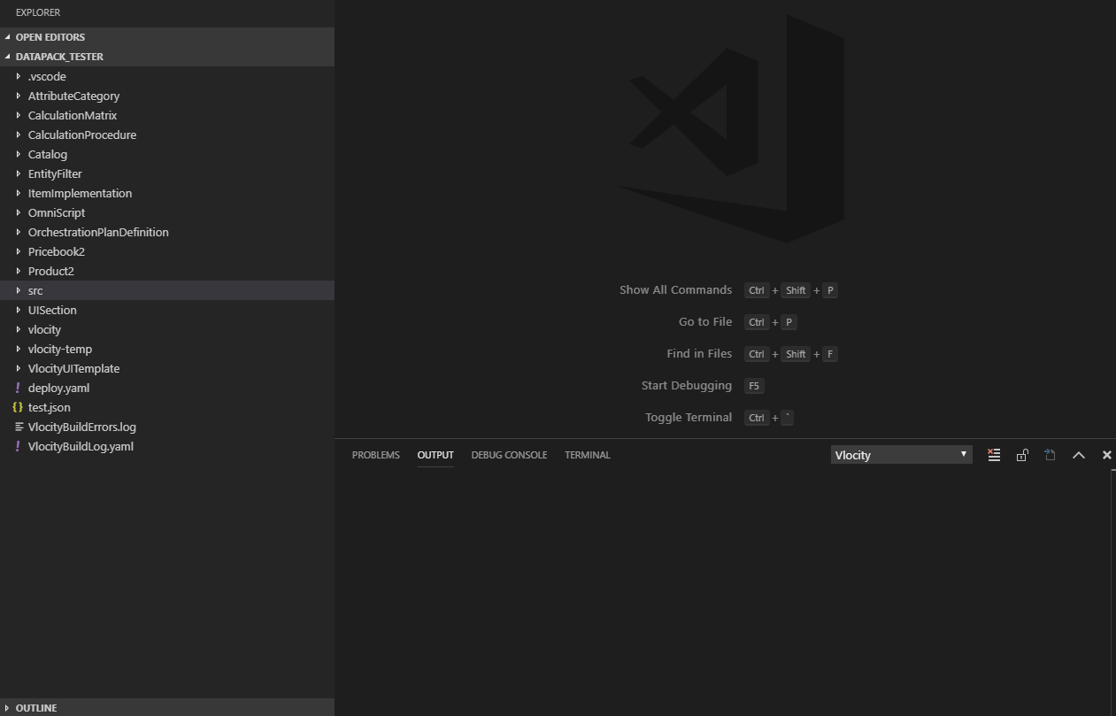Click the Toggle Terminal label
This screenshot has width=1116, height=716.
click(x=689, y=418)
